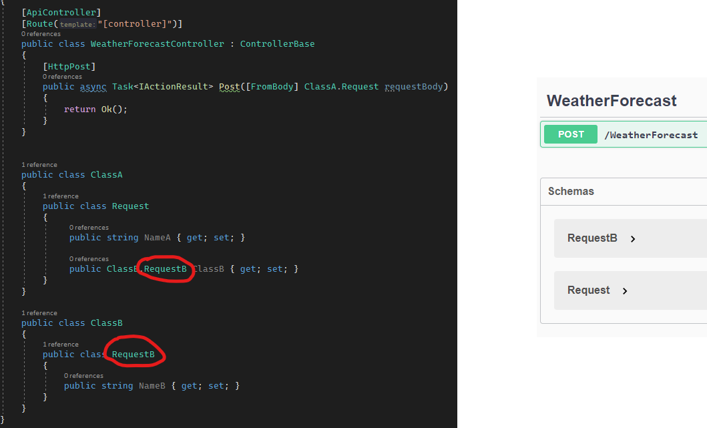Click the NameB property name

(152, 386)
